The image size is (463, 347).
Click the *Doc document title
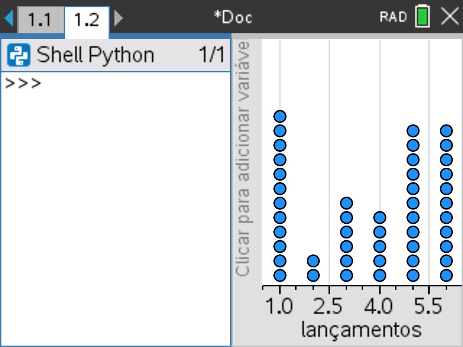coord(233,17)
